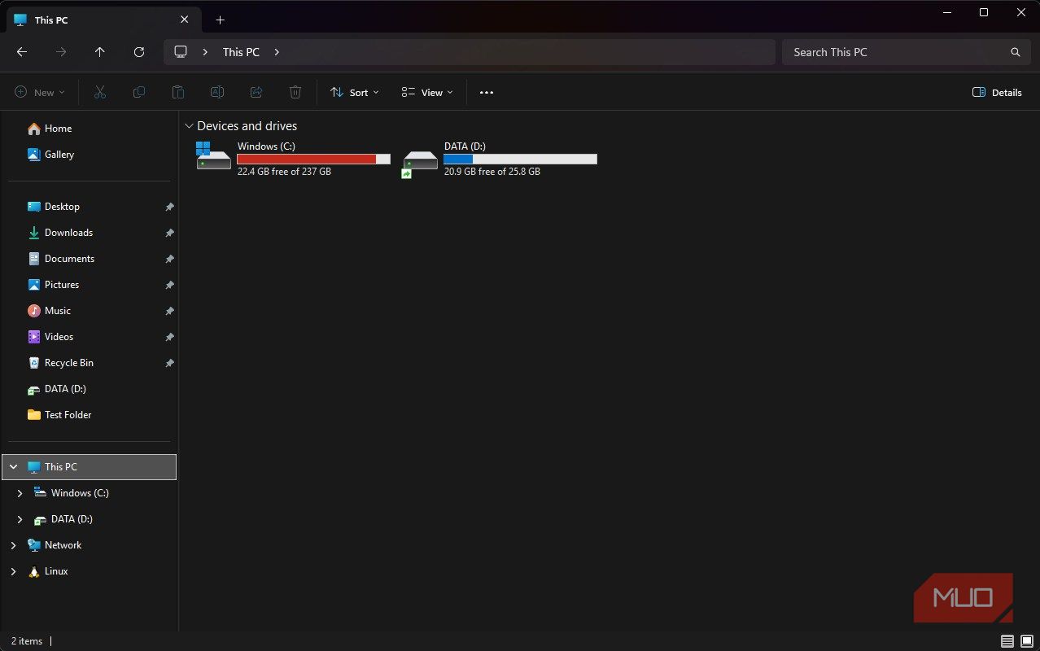This screenshot has width=1040, height=651.
Task: Unpin Desktop using its pin icon
Action: pyautogui.click(x=169, y=208)
